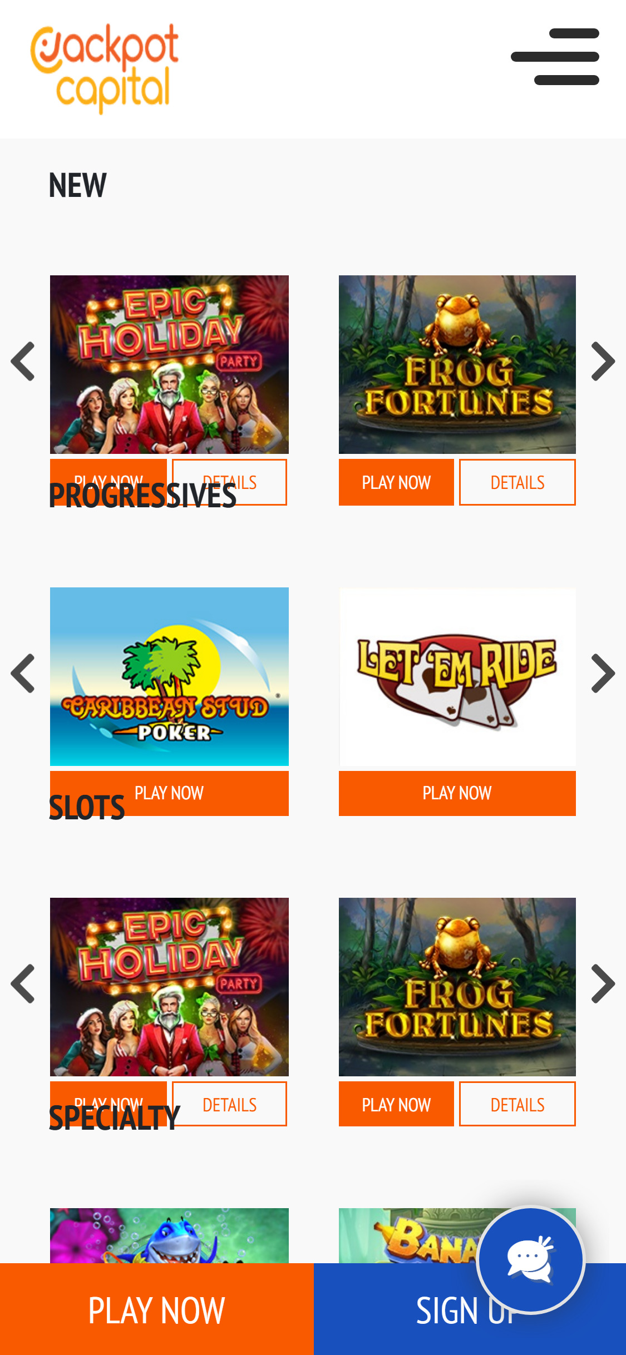
Task: Tap the SIGN UP bar button
Action: [x=470, y=1309]
